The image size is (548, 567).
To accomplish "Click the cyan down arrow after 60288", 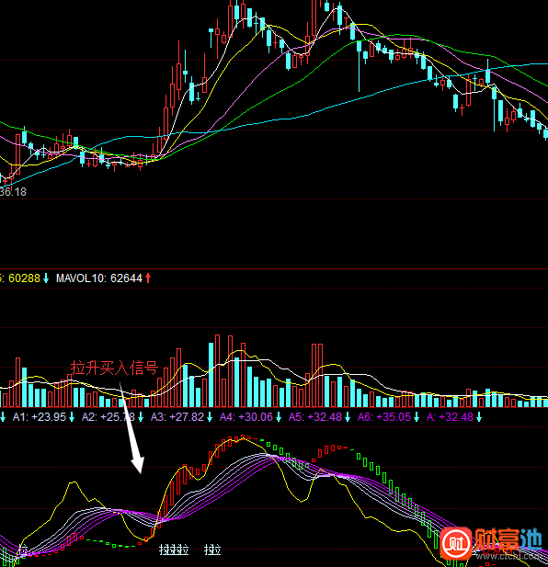I will pyautogui.click(x=46, y=278).
